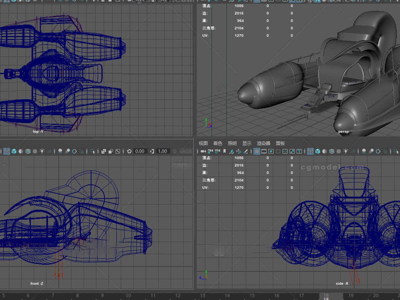
Task: Toggle Use Default Material in front panel
Action: [21, 151]
